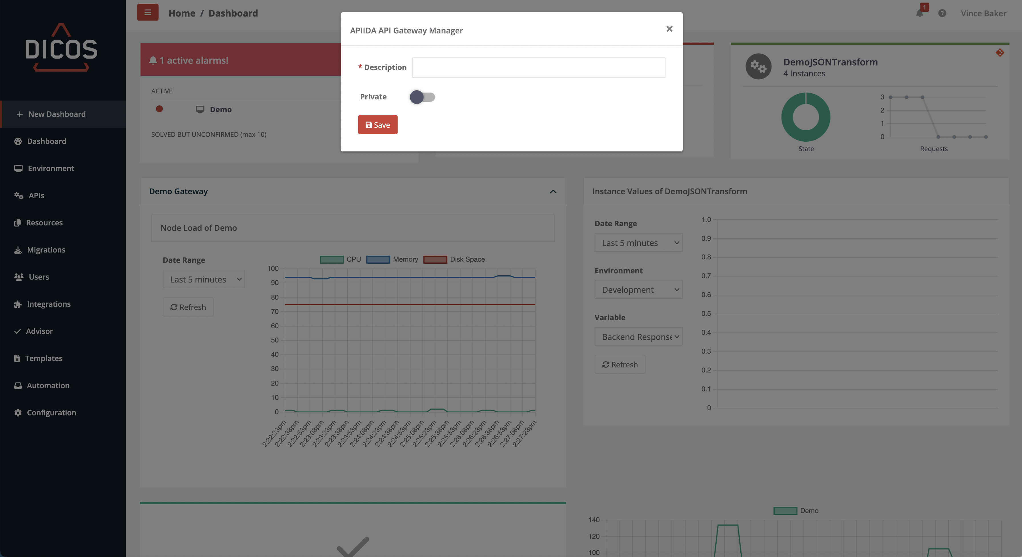Click the alarm bell icon in active alarms banner

153,60
